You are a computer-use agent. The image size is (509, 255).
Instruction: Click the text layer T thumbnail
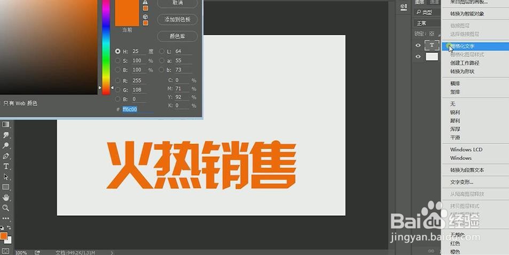point(432,45)
